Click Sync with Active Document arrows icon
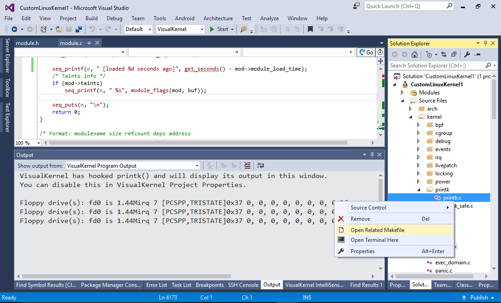The height and width of the screenshot is (303, 501). pyautogui.click(x=444, y=54)
